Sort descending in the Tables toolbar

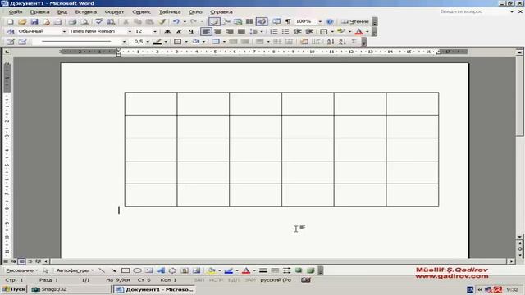342,42
